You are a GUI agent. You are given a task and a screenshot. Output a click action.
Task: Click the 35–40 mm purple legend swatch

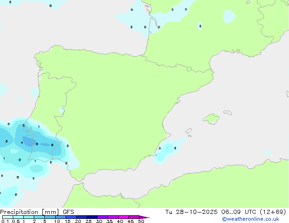point(113,217)
